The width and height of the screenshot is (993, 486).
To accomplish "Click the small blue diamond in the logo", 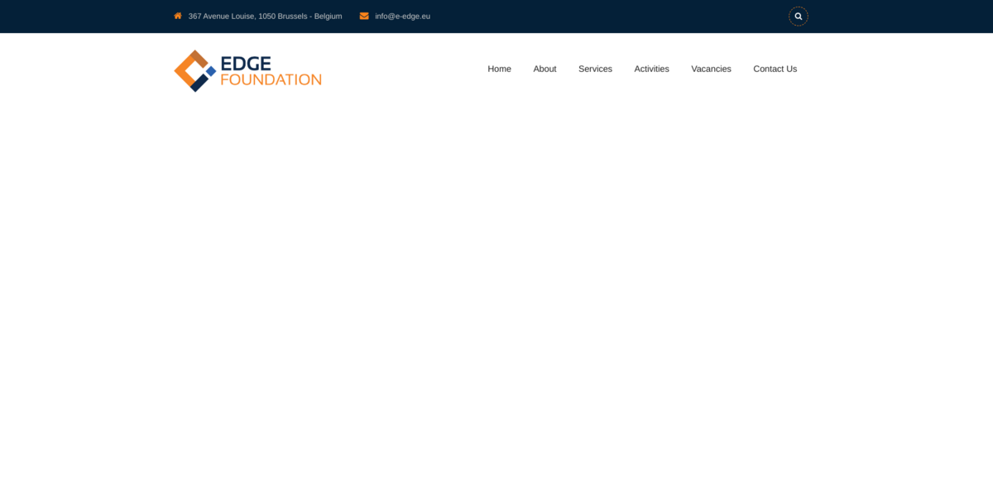I will [211, 72].
